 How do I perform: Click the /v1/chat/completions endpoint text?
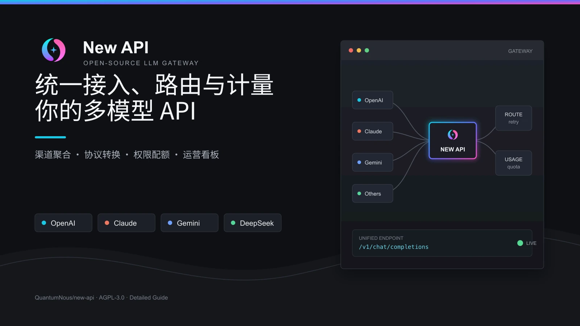[394, 247]
